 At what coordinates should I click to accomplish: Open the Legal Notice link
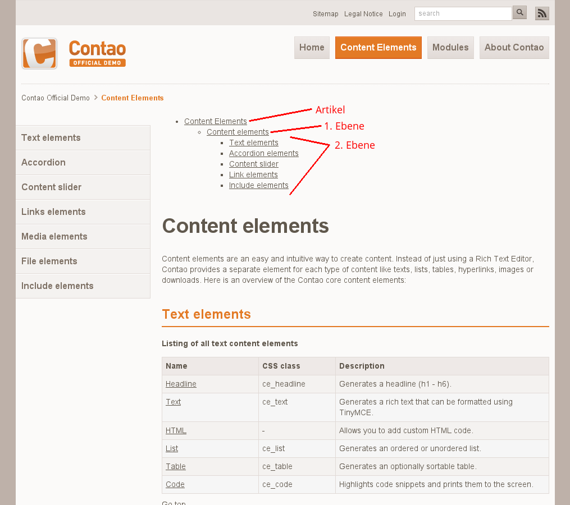[363, 14]
